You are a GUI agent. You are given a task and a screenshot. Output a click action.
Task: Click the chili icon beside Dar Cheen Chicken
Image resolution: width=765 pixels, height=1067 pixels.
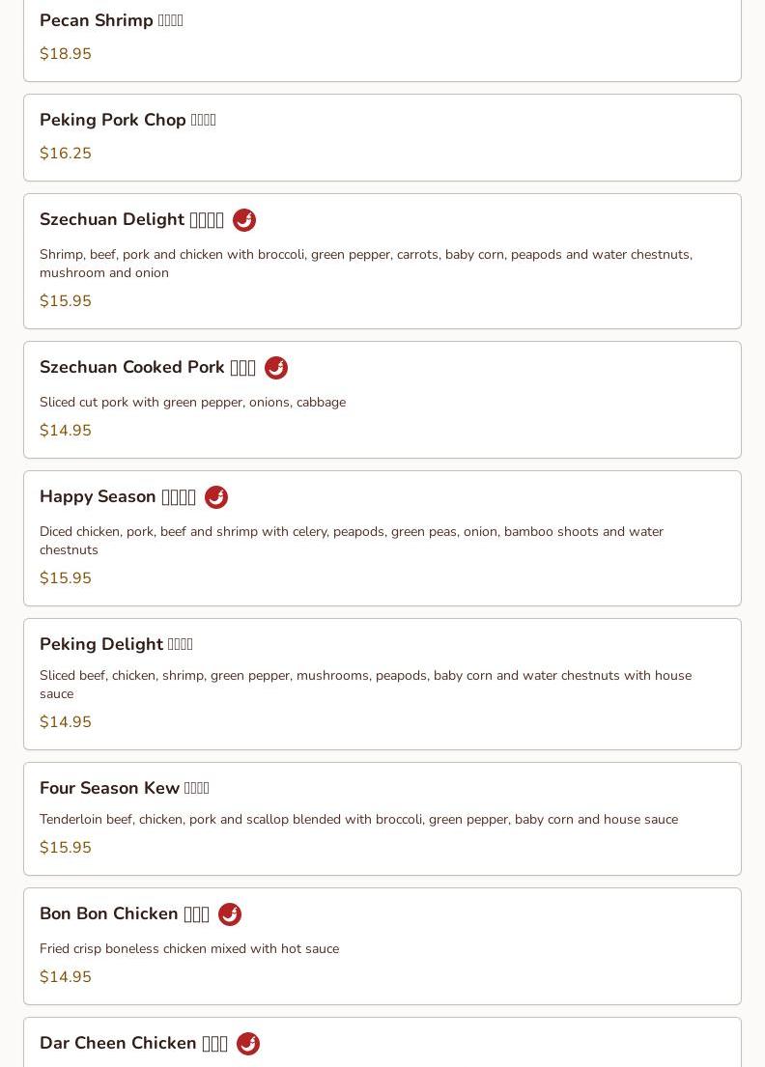[x=248, y=1044]
